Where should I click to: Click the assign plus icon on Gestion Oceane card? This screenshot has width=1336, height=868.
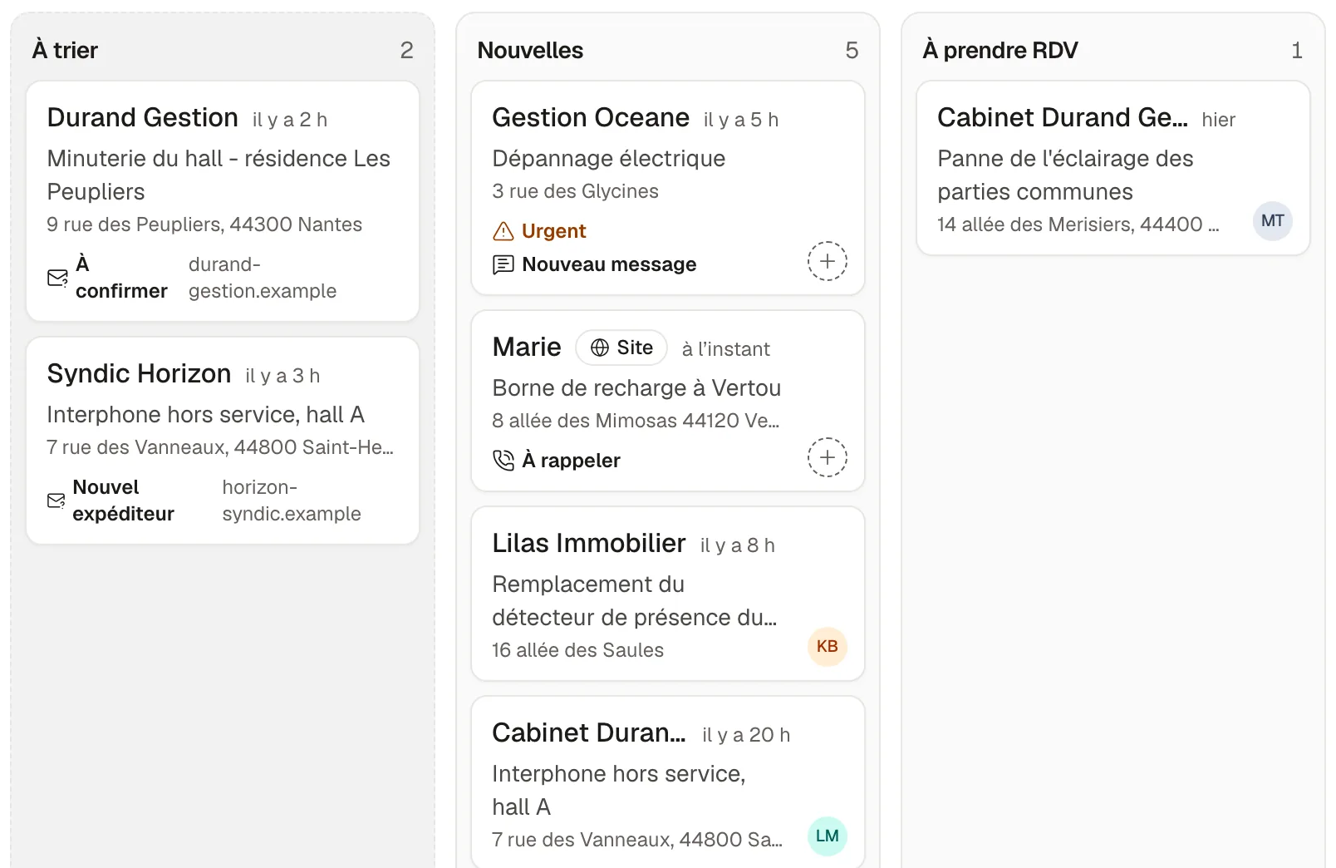[827, 261]
